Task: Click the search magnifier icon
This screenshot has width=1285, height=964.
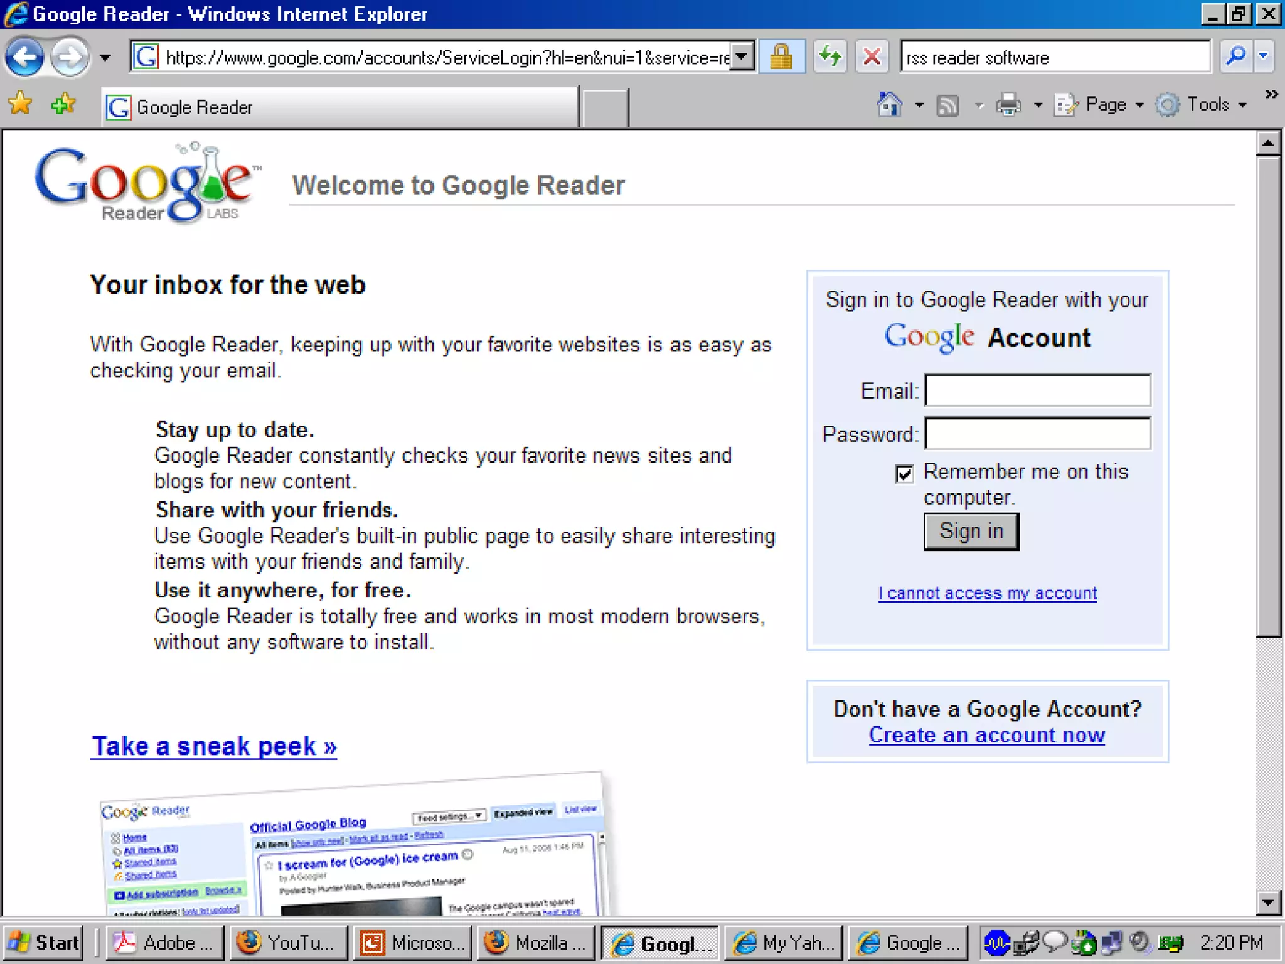Action: click(1235, 57)
